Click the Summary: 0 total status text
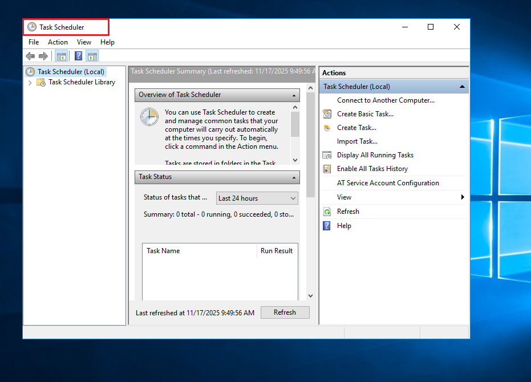Image resolution: width=531 pixels, height=382 pixels. tap(218, 215)
